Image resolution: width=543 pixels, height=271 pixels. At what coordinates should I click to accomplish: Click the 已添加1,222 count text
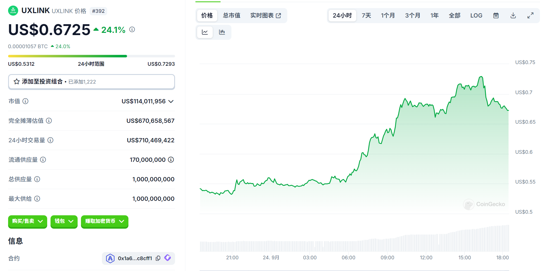pos(82,82)
